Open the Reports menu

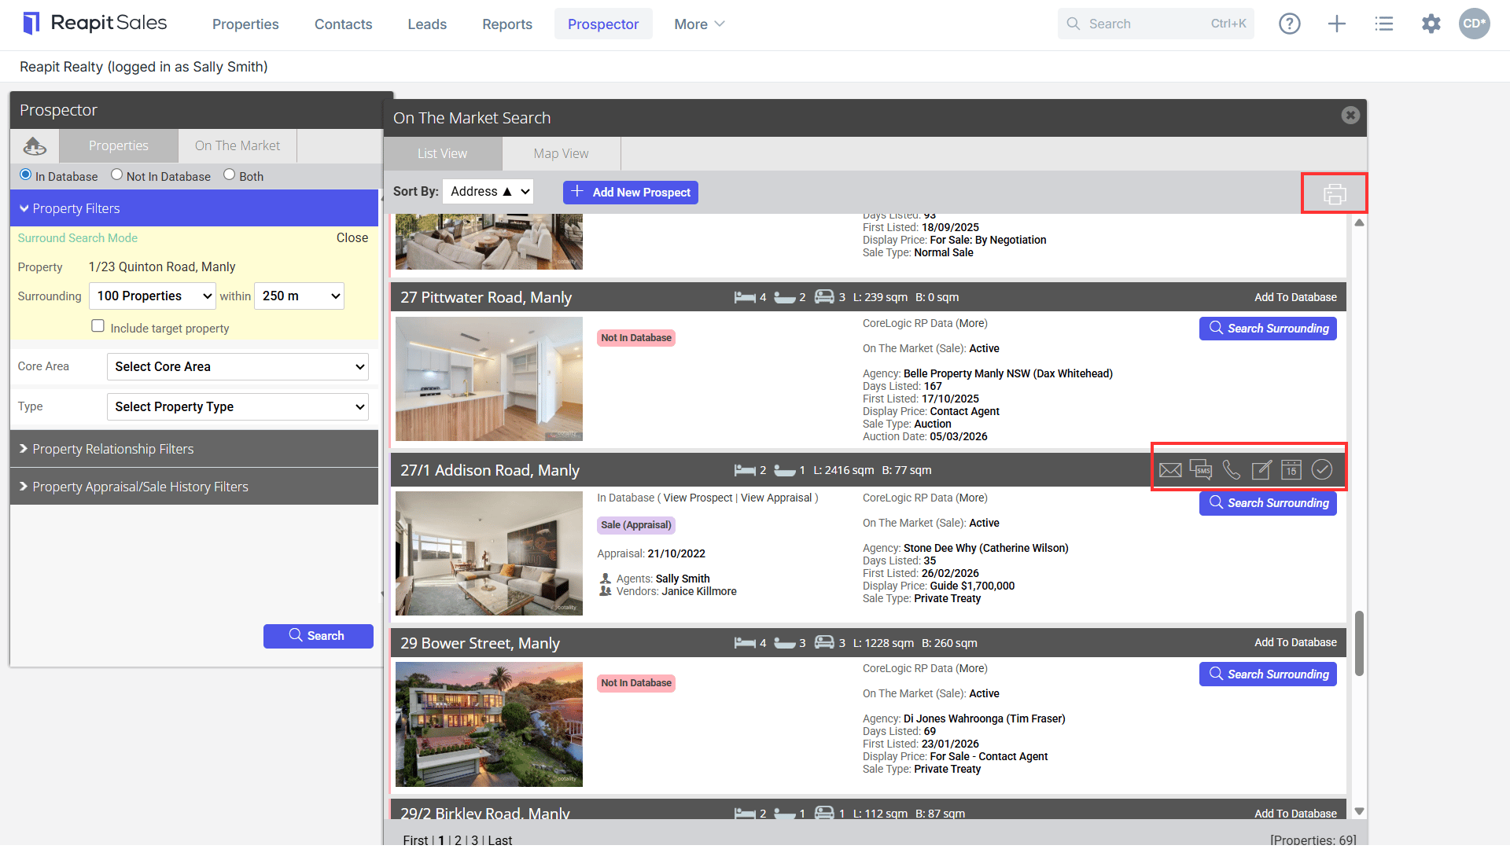pyautogui.click(x=507, y=24)
